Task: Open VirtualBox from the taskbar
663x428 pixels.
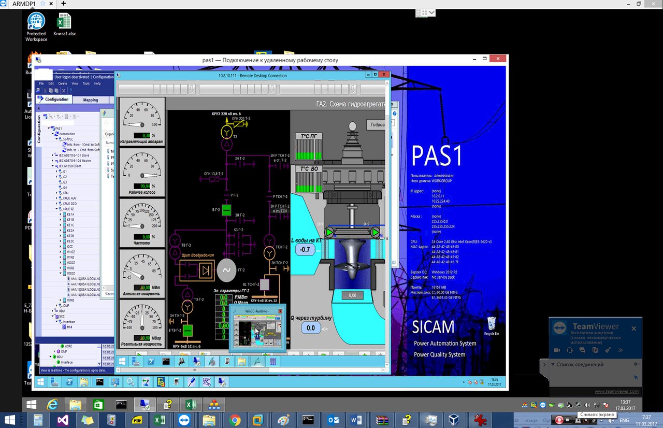Action: click(x=454, y=420)
